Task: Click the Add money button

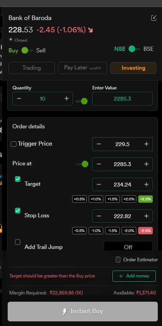Action: coord(134,276)
